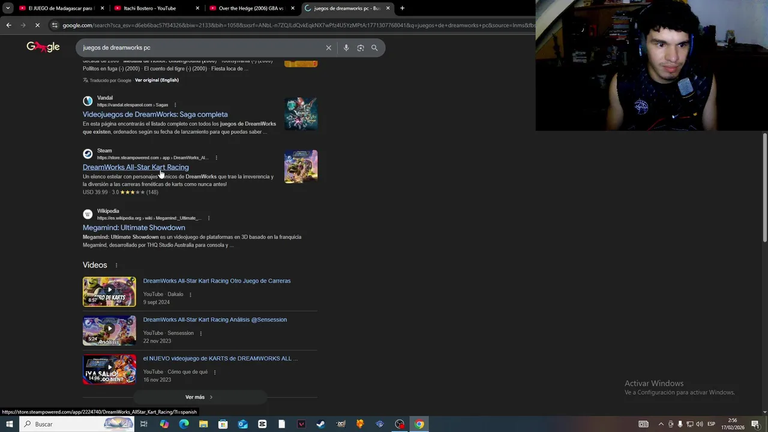Image resolution: width=768 pixels, height=432 pixels.
Task: Click Ver original (English) link
Action: [x=157, y=80]
